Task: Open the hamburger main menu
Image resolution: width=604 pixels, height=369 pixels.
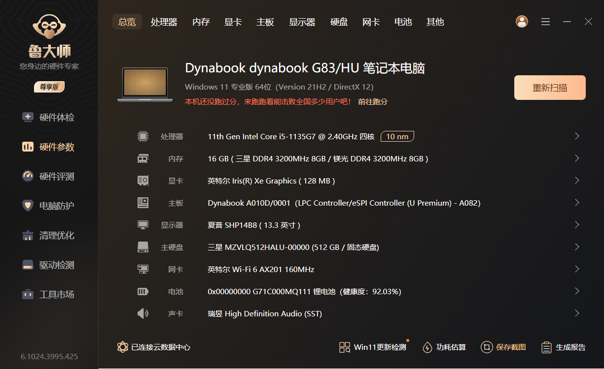Action: coord(545,22)
